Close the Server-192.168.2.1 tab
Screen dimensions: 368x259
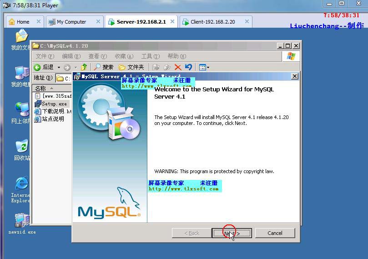(172, 21)
